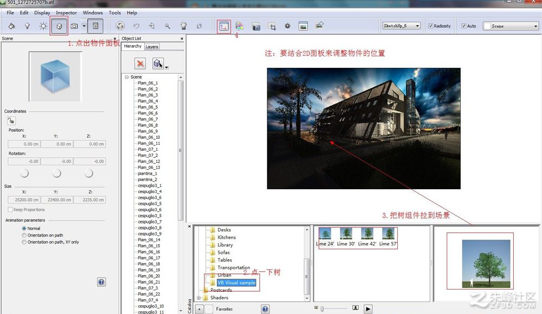542x314 pixels.
Task: Open the SketchUp_6 view dropdown
Action: pos(401,26)
